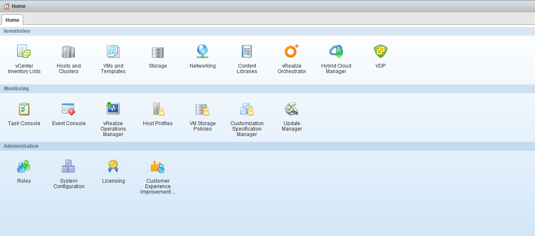Screen dimensions: 535x236
Task: Go to VMs and Templates
Action: click(x=113, y=52)
